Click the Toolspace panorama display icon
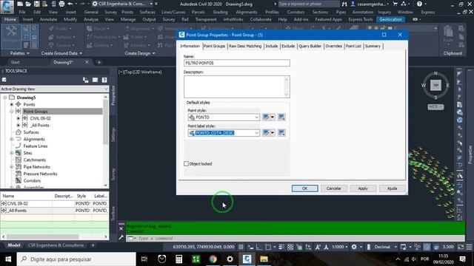Screen dimensions: 474x266 pos(95,80)
